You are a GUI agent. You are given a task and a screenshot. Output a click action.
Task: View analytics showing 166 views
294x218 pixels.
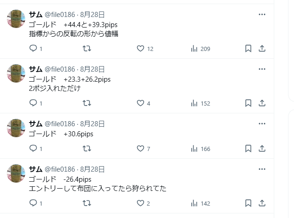(x=194, y=149)
